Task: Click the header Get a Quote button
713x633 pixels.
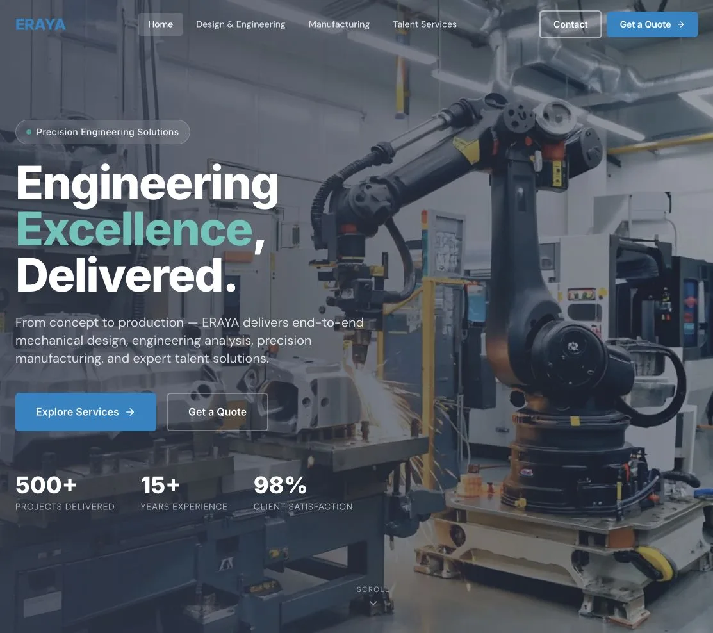Action: click(x=652, y=24)
